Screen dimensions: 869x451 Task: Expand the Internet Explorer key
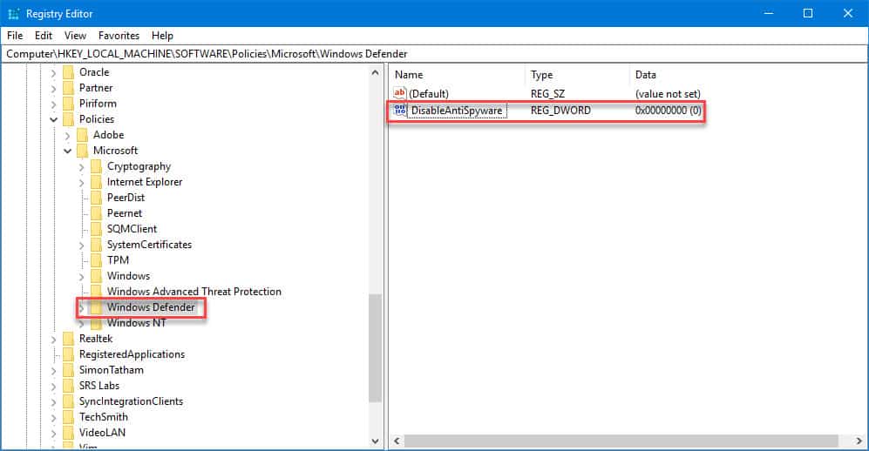[81, 182]
